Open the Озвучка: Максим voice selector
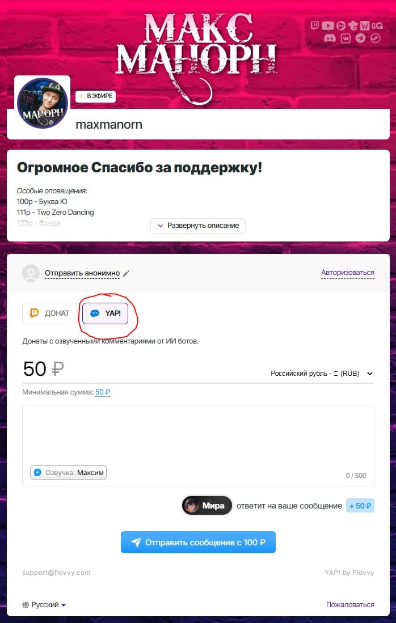Image resolution: width=396 pixels, height=623 pixels. click(x=69, y=472)
